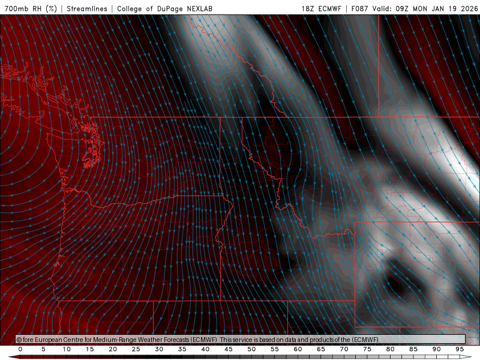Click the "10" colorbar scale label
480x360 pixels.
pyautogui.click(x=67, y=349)
